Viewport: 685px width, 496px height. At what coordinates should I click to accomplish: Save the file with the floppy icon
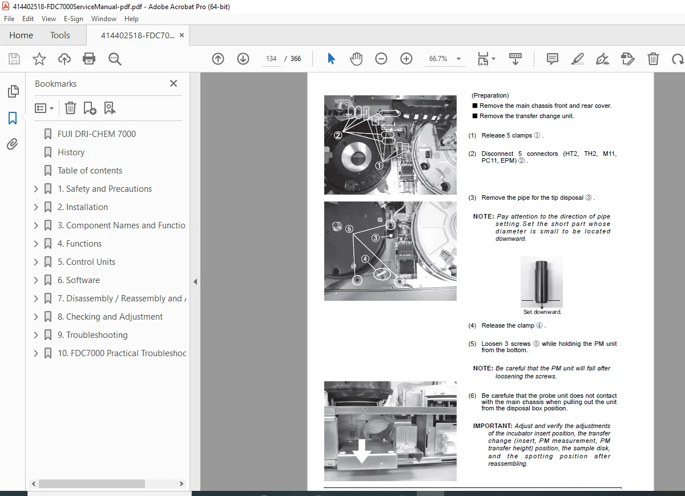tap(14, 59)
